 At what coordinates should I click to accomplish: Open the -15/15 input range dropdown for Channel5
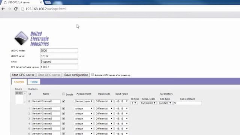point(122,129)
